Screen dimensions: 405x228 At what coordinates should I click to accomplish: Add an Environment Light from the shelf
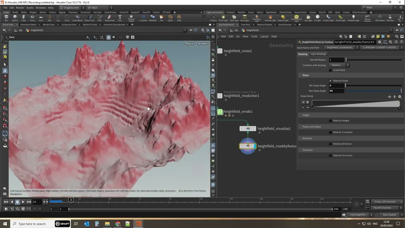(x=296, y=18)
